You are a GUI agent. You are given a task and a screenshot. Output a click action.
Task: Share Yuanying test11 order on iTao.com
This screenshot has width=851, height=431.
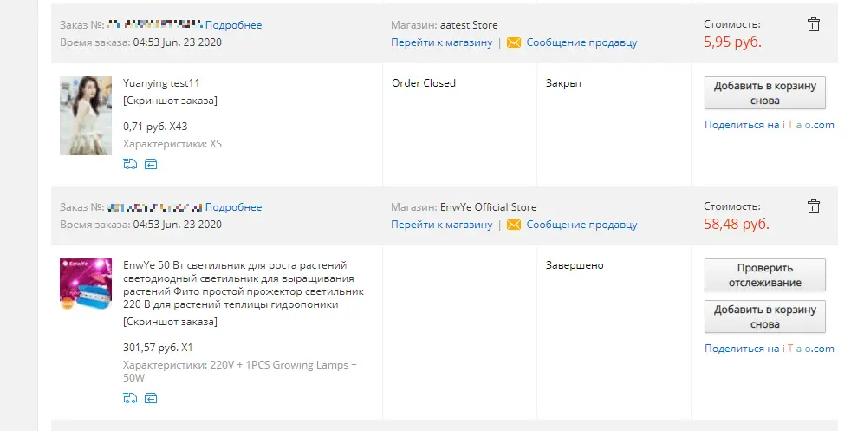[769, 125]
